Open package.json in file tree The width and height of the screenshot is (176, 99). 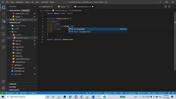pyautogui.click(x=19, y=68)
